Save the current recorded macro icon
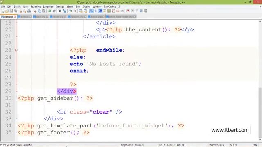262x147 pixels. click(146, 11)
